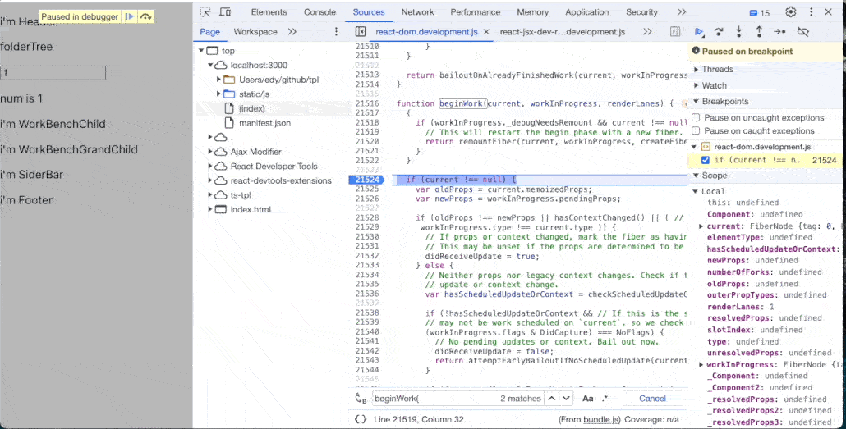The width and height of the screenshot is (846, 429).
Task: Select the inspect element picker icon
Action: tap(205, 11)
